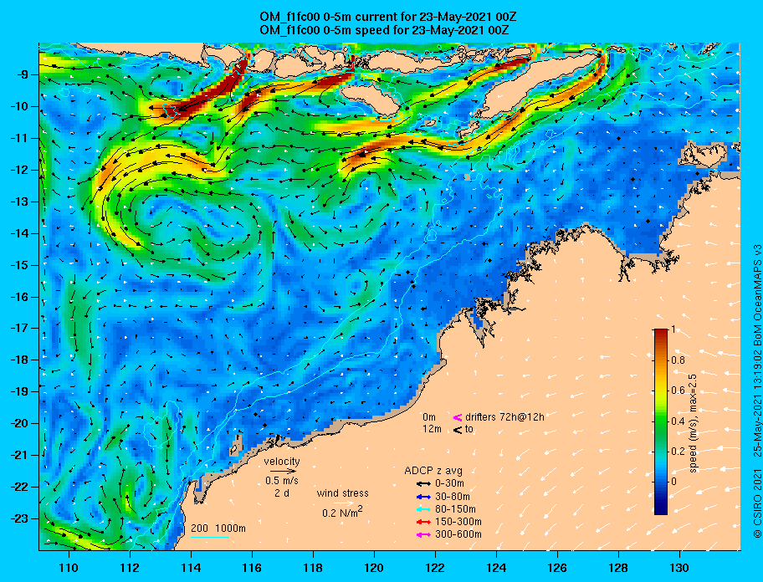Click the '150-300m' legend text
The height and width of the screenshot is (582, 763).
458,522
